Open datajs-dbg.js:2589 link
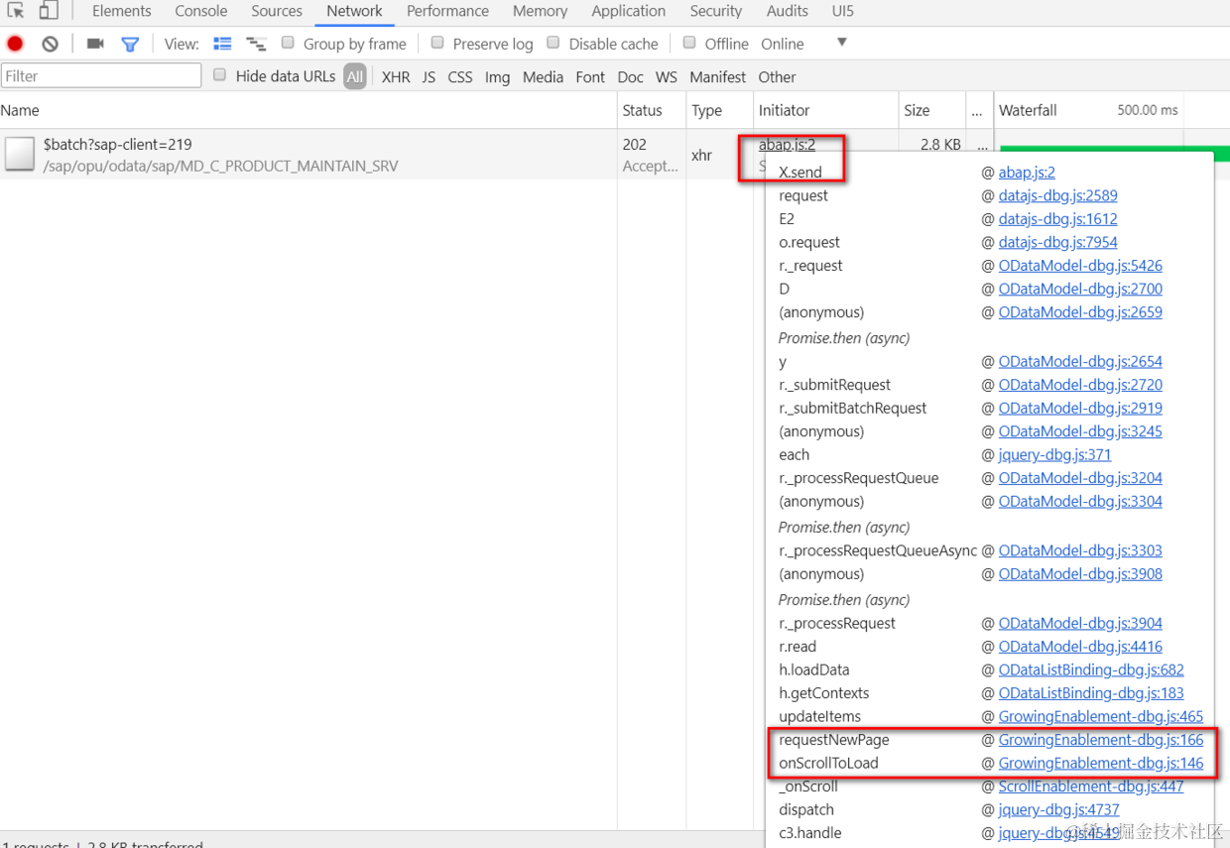The width and height of the screenshot is (1230, 848). tap(1057, 195)
